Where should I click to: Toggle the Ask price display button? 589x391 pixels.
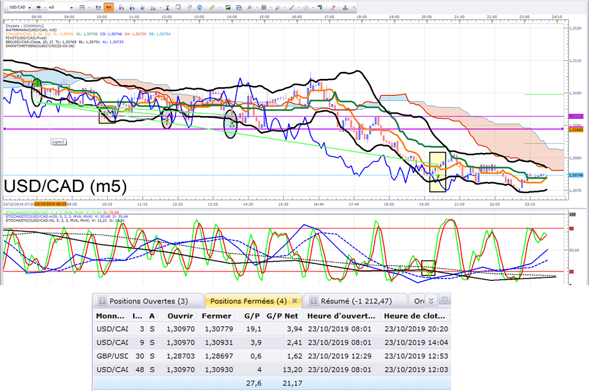[108, 7]
